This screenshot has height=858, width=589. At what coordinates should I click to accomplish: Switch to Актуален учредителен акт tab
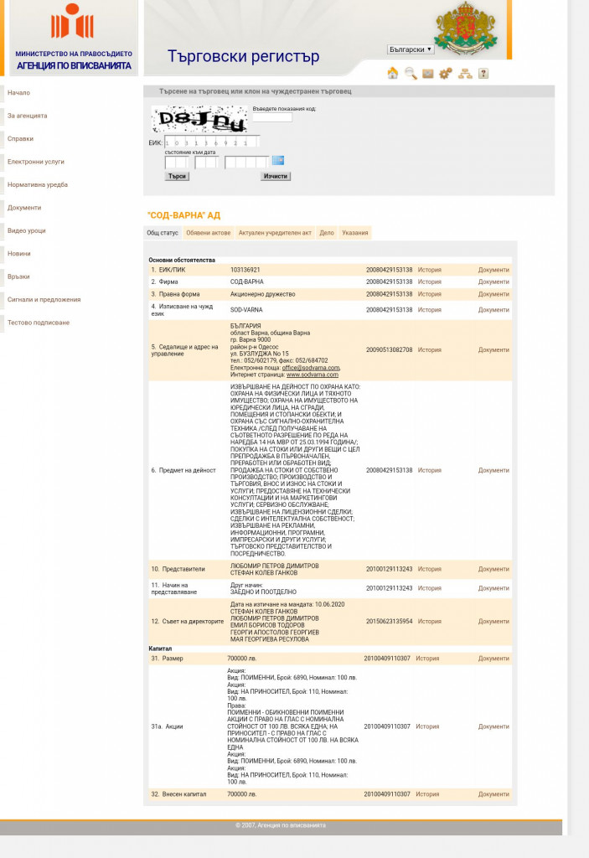(275, 233)
